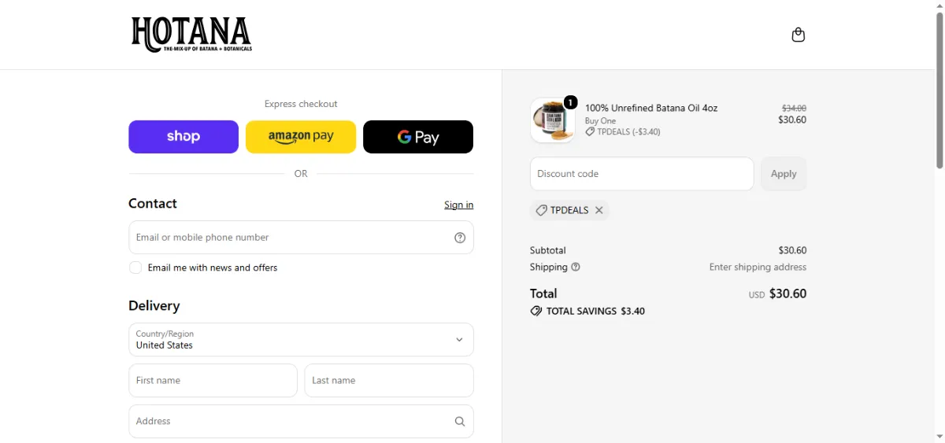Image resolution: width=945 pixels, height=443 pixels.
Task: Focus the Email or mobile phone number field
Action: (x=301, y=238)
